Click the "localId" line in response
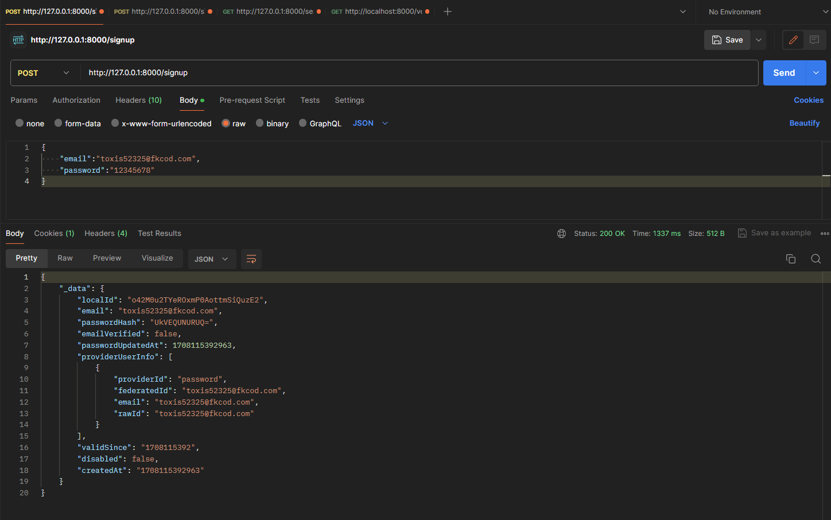The height and width of the screenshot is (520, 831). [x=173, y=300]
